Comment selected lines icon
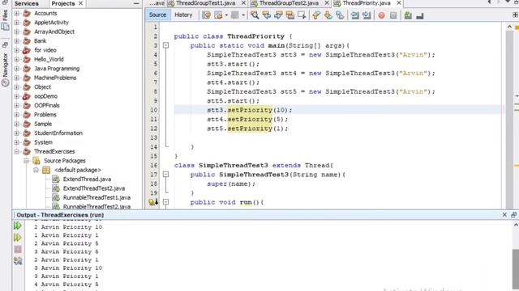This screenshot has width=519, height=291. [408, 15]
